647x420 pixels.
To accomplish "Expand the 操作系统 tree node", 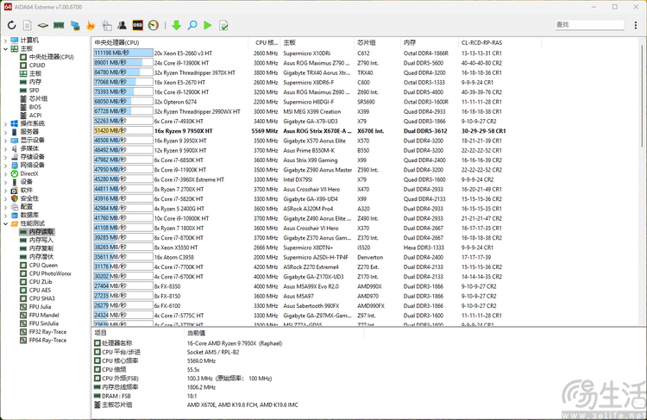I will [5, 123].
